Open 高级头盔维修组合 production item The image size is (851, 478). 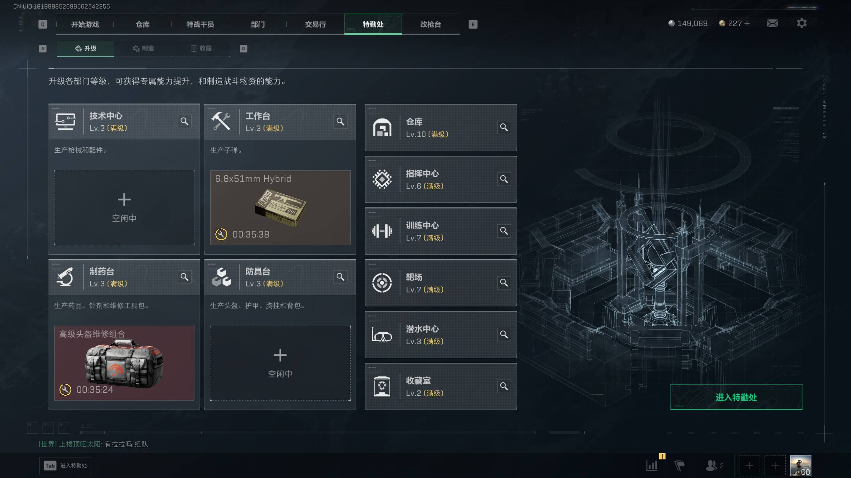pos(124,363)
